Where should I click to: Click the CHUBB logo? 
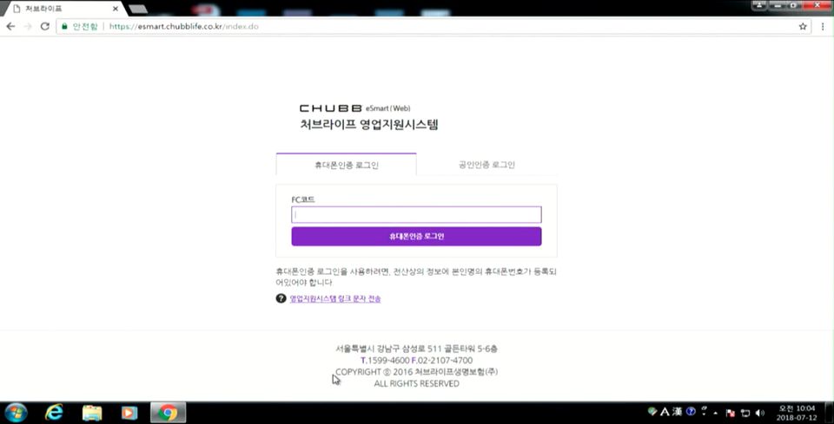(331, 108)
